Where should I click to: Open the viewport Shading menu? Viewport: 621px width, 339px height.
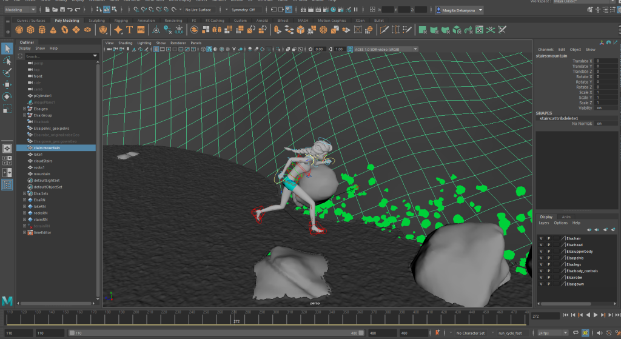pos(125,43)
